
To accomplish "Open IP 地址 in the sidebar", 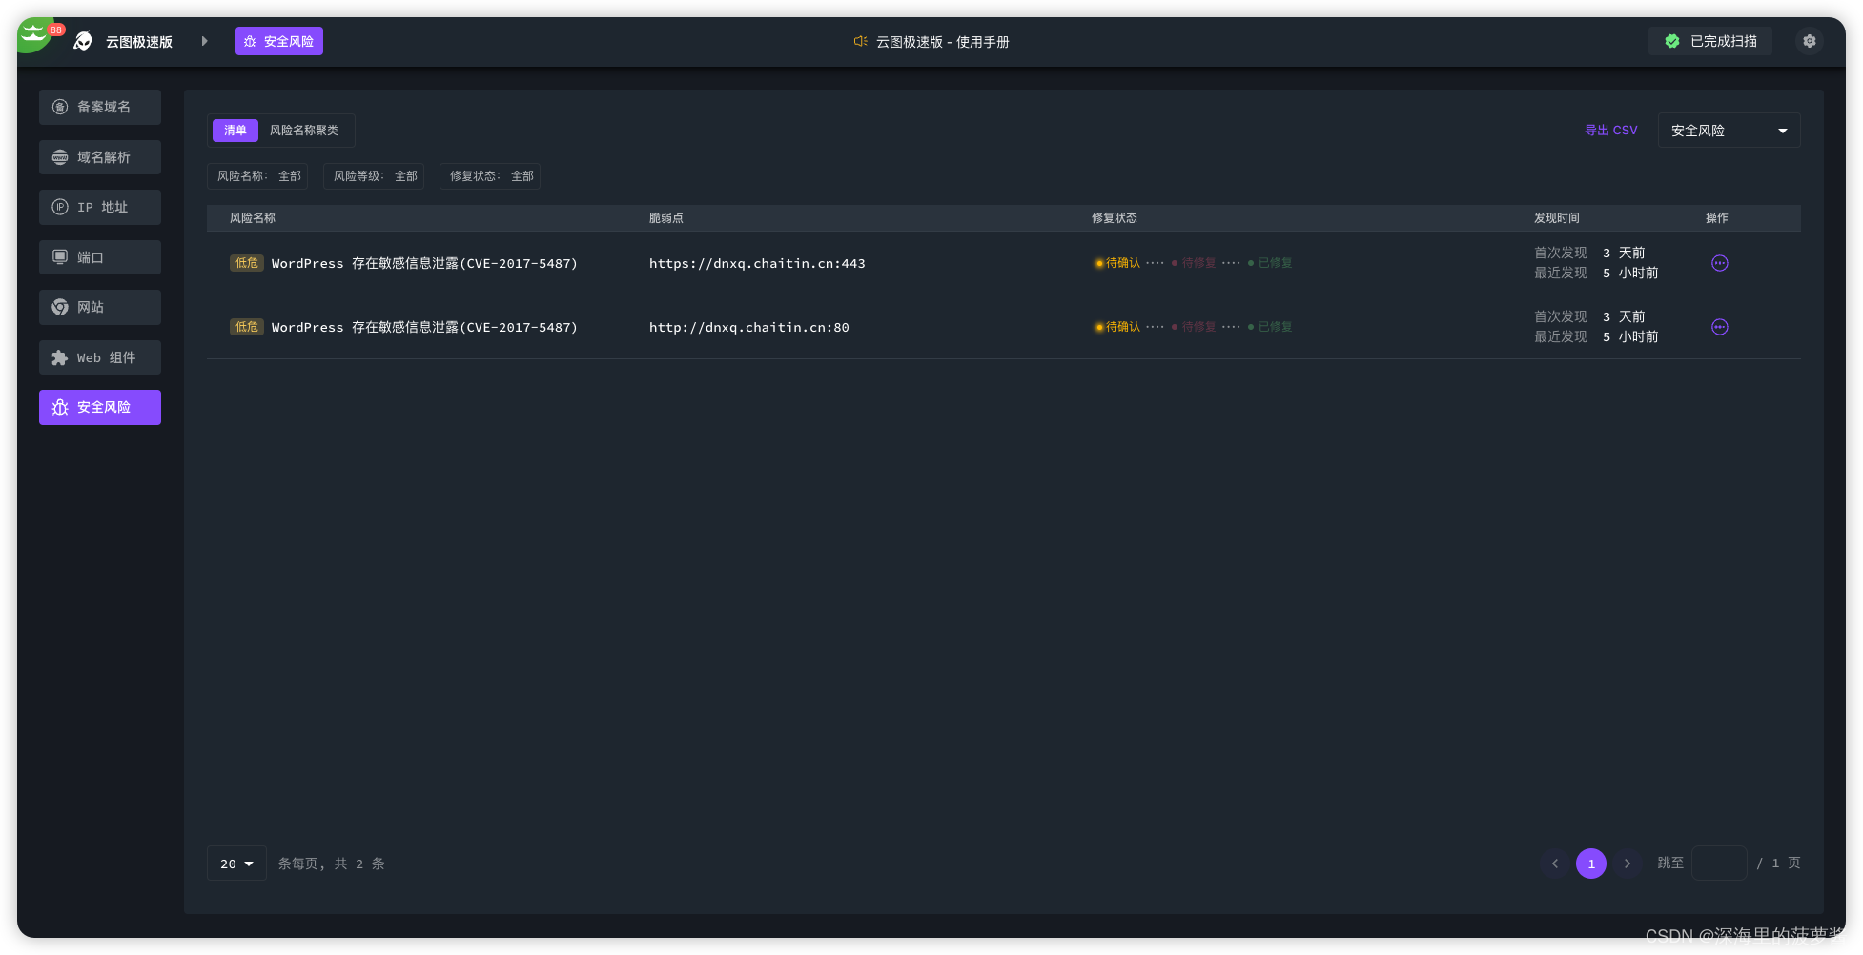I will (100, 207).
